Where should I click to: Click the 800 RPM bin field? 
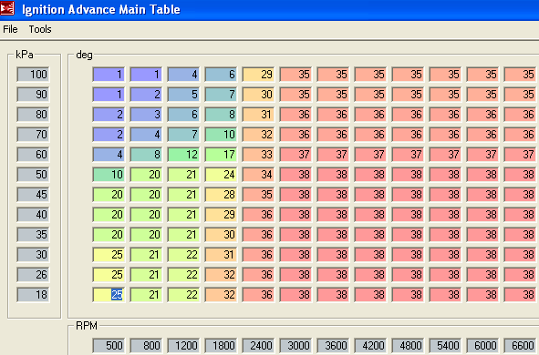[x=146, y=345]
